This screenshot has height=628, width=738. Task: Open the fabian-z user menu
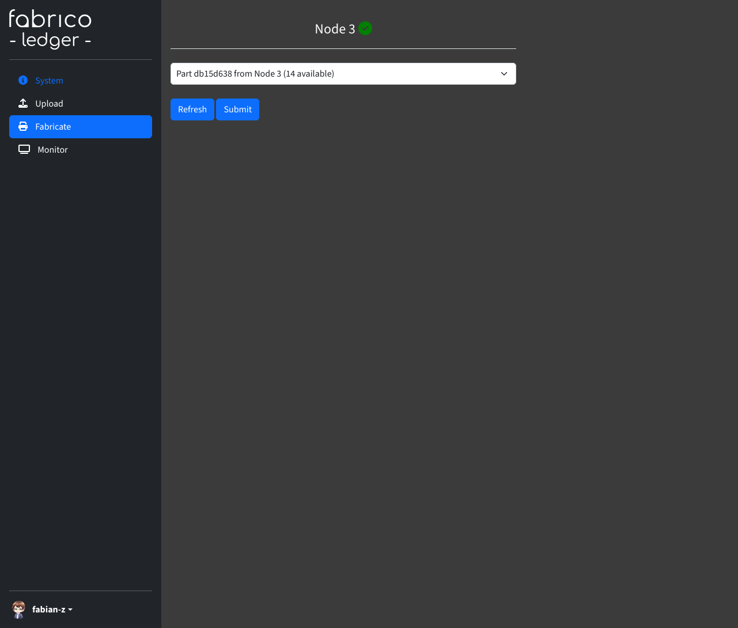pos(42,610)
